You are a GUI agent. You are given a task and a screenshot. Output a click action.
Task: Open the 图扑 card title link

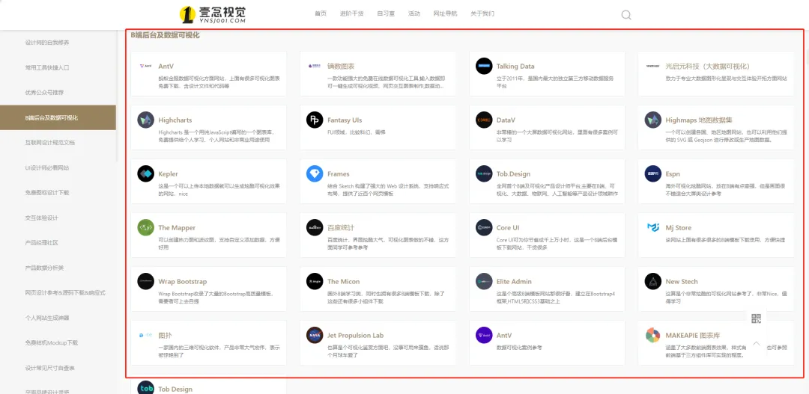[165, 335]
